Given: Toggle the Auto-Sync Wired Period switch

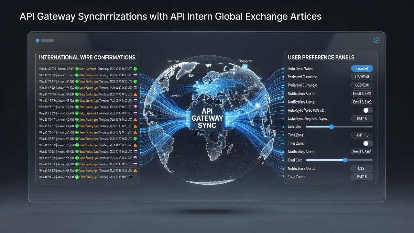Looking at the screenshot, I should pyautogui.click(x=368, y=110).
